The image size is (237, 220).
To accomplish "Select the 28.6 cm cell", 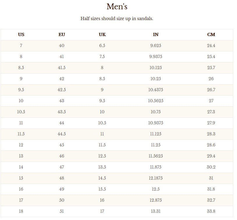I will (x=211, y=145).
